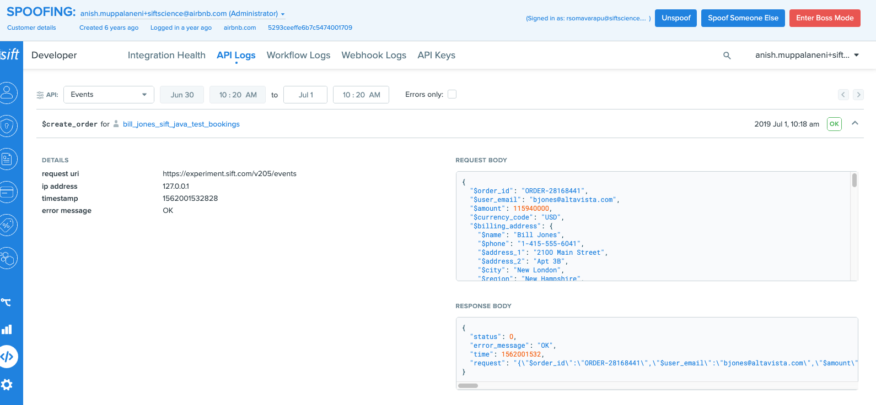Click the user icon beside bill_jones link
The width and height of the screenshot is (876, 405).
coord(116,124)
